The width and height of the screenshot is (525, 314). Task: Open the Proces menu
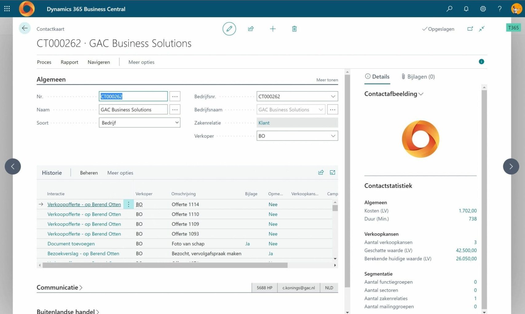click(44, 62)
